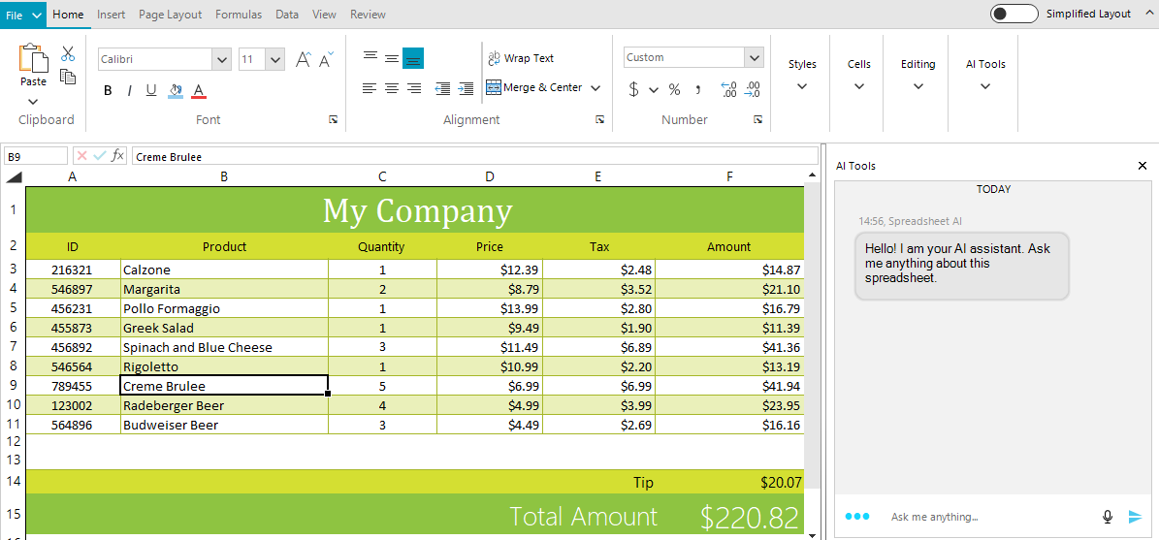Select column B header
1159x540 pixels.
pos(224,176)
